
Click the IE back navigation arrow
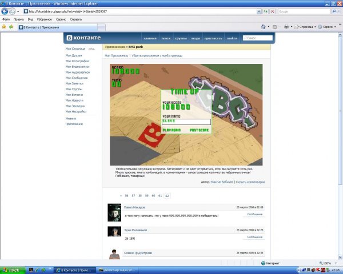click(x=7, y=11)
